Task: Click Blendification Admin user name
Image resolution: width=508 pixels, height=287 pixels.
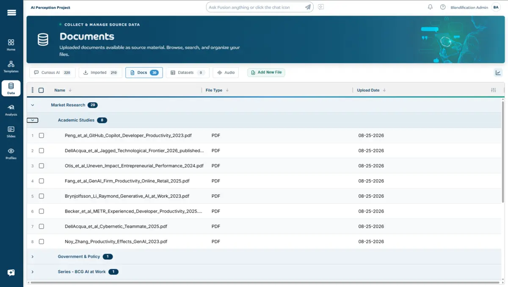Action: point(469,8)
